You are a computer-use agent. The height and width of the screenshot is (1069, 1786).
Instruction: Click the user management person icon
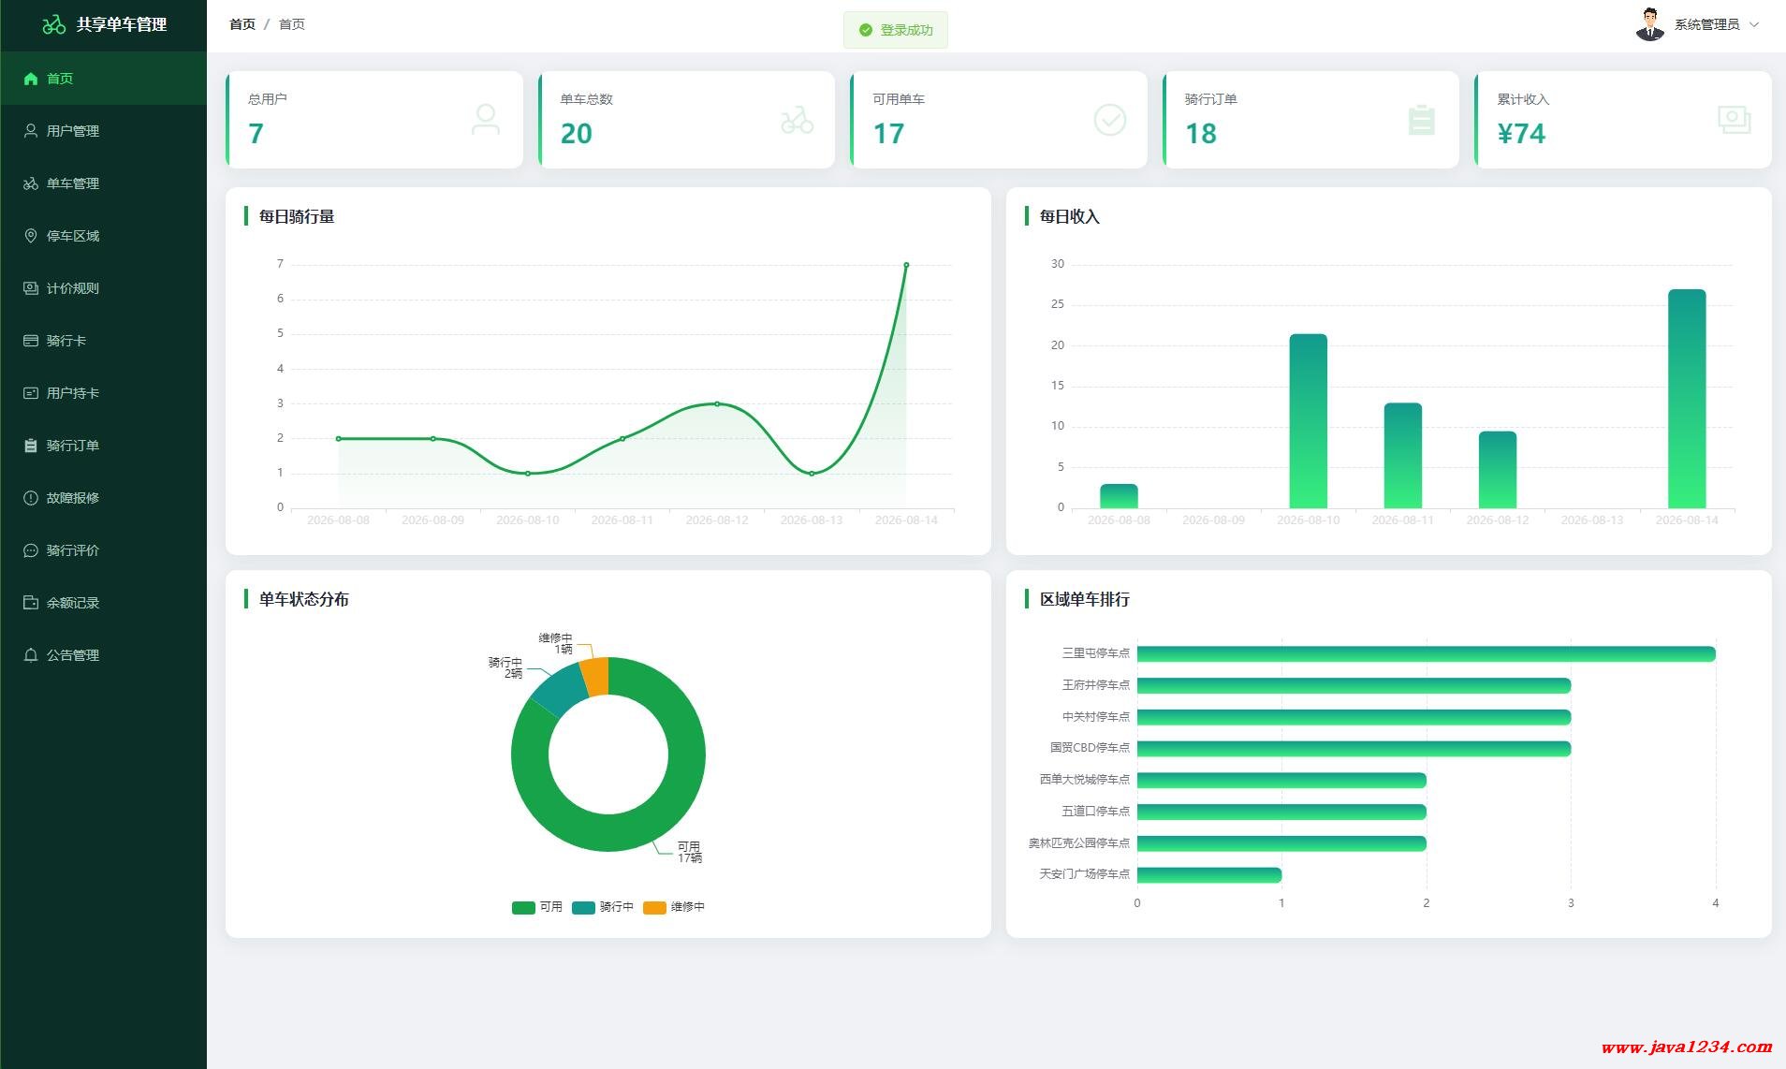click(x=31, y=131)
